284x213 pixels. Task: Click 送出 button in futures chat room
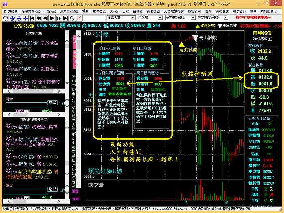click(52, 189)
